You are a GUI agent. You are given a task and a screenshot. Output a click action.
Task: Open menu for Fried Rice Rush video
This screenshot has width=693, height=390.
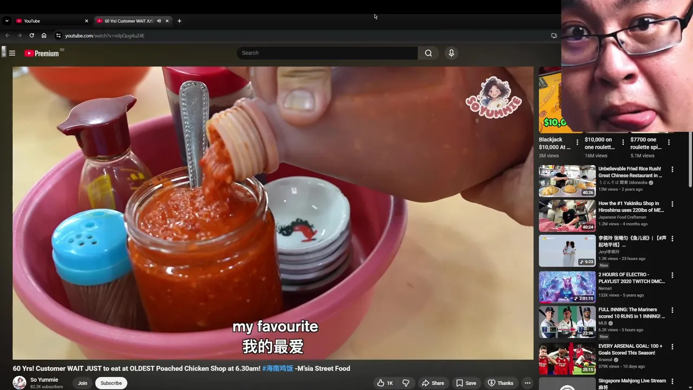click(672, 170)
